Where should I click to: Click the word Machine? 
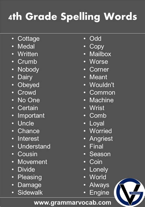click(102, 100)
